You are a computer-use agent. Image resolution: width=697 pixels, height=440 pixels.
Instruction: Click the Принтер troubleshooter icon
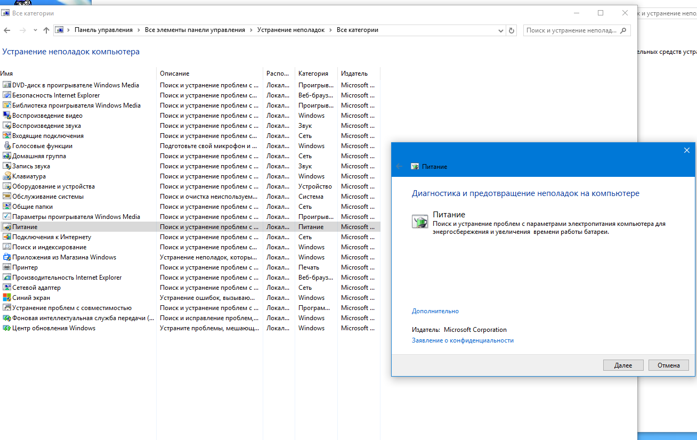click(x=7, y=267)
